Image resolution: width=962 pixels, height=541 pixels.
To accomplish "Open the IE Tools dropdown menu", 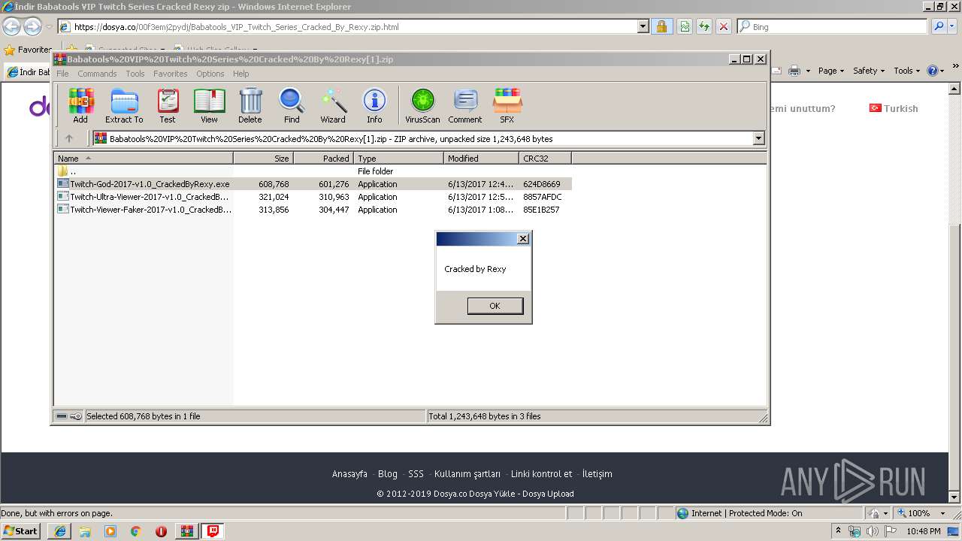I will coord(907,71).
